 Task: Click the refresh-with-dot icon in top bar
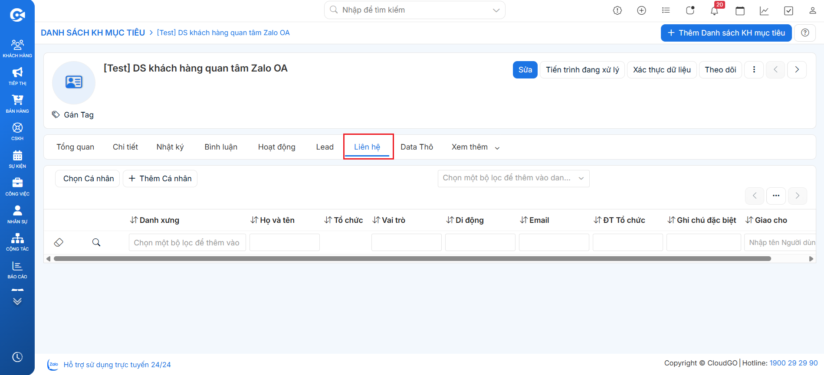690,10
